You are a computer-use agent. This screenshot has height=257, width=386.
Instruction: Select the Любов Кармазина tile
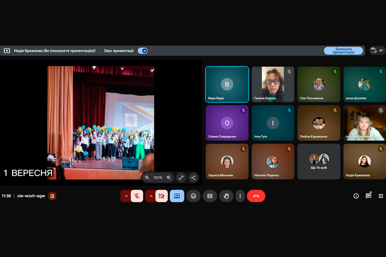319,123
